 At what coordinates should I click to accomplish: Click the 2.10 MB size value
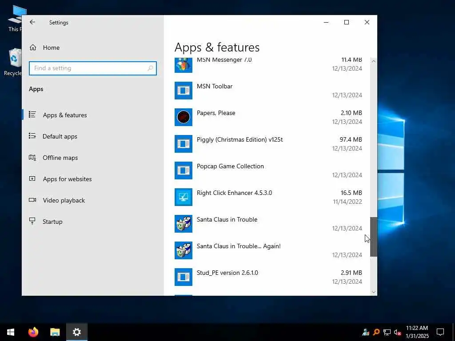coord(351,113)
